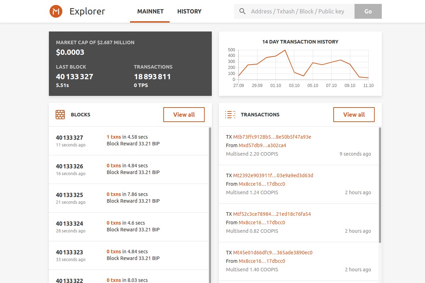The height and width of the screenshot is (283, 425).
Task: Open Mx8cce16 sender of Multisend 1.40 COOPIS
Action: (262, 261)
